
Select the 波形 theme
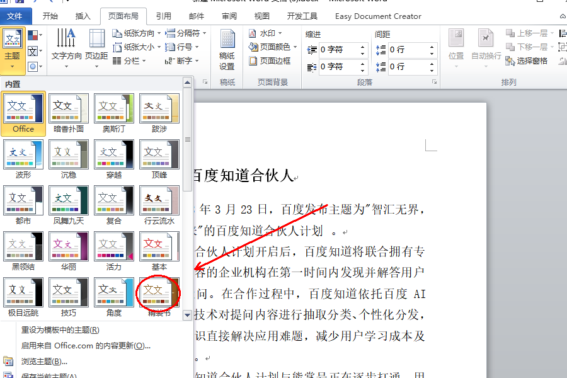[23, 159]
